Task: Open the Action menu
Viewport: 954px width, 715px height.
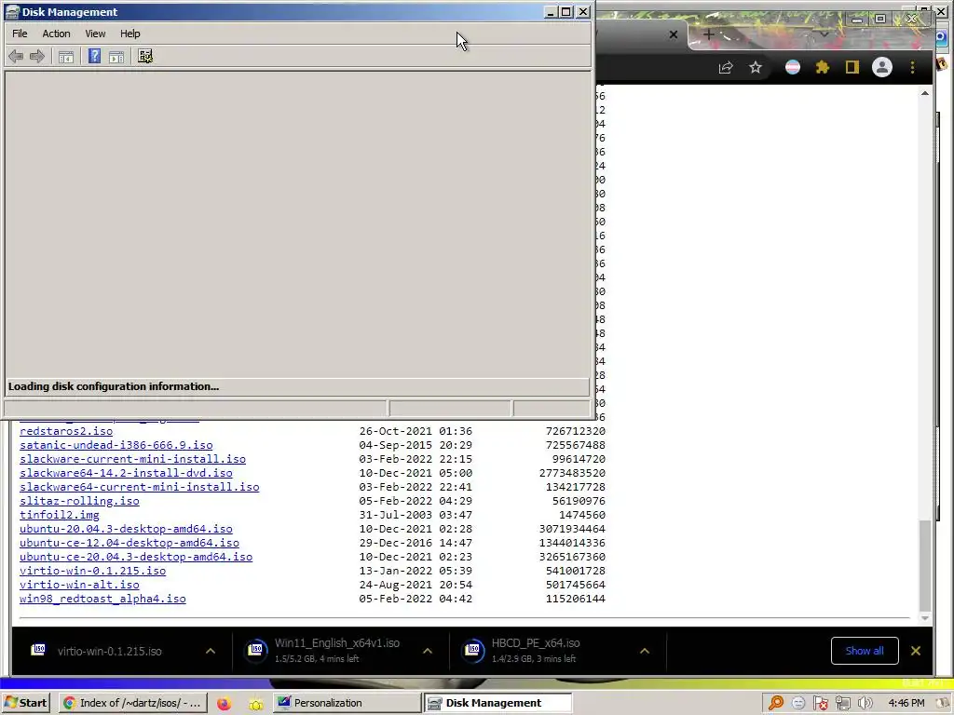Action: click(56, 34)
